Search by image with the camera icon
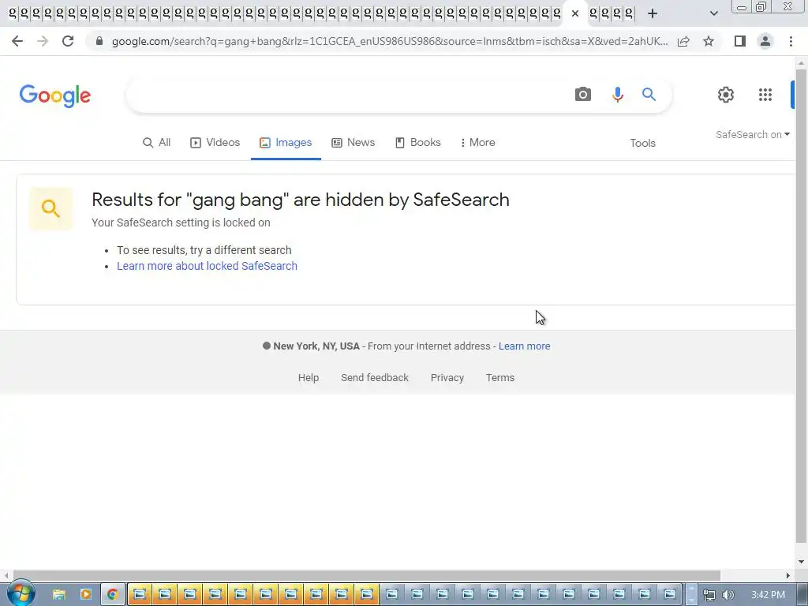This screenshot has height=606, width=808. 583,95
